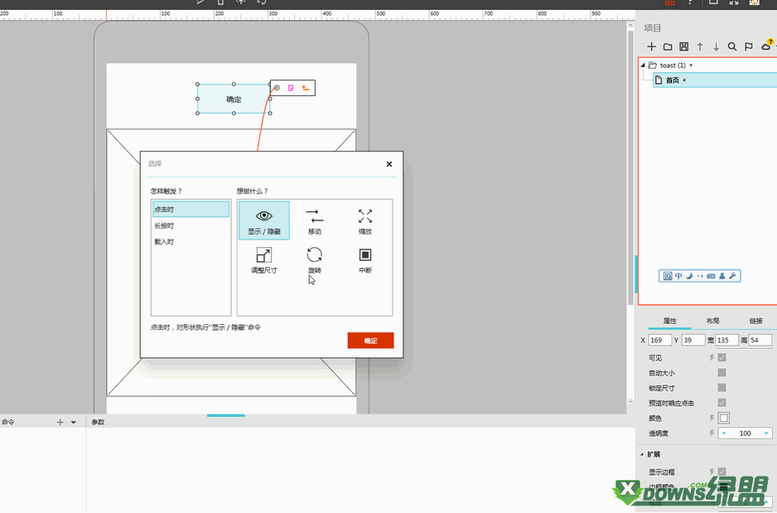
Task: Move page up with the up arrow
Action: tap(700, 46)
